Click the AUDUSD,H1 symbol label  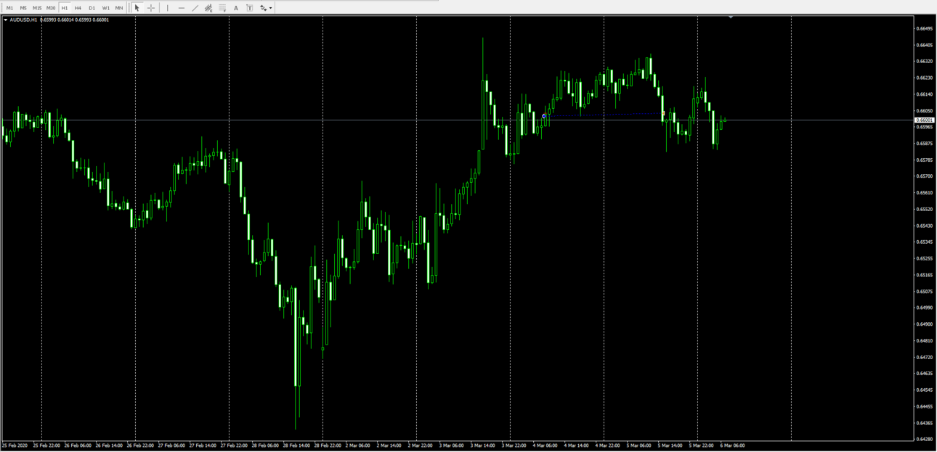point(24,20)
